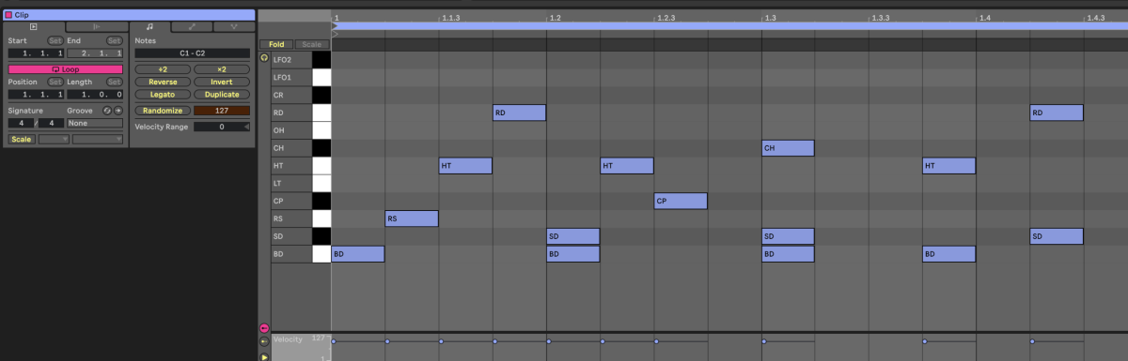The image size is (1128, 361).
Task: Select the RS note in the grid
Action: tap(412, 218)
